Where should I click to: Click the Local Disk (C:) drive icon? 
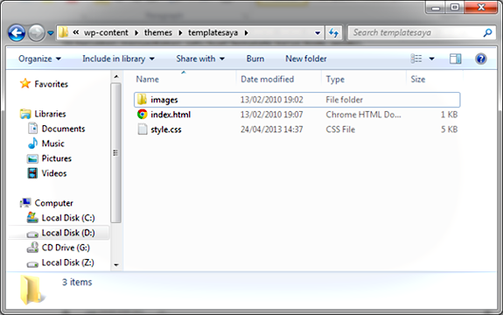[32, 218]
